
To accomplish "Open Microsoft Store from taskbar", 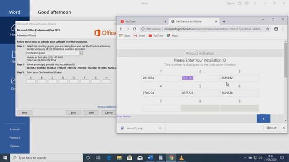I will click(130, 158).
